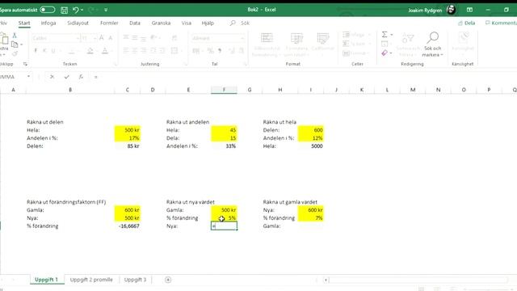Screen dimensions: 517x291
Task: Undo the last action
Action: pos(76,10)
